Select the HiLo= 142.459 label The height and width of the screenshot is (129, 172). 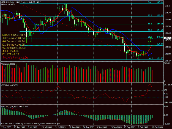tap(8, 4)
